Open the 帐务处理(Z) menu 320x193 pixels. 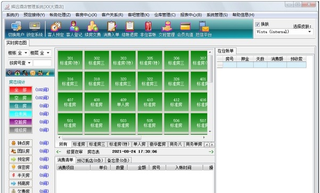60,15
